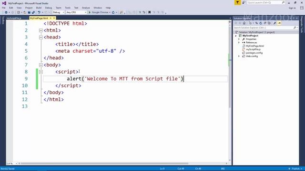The height and width of the screenshot is (171, 305).
Task: Click Sync with Active Document icon
Action: (256, 23)
